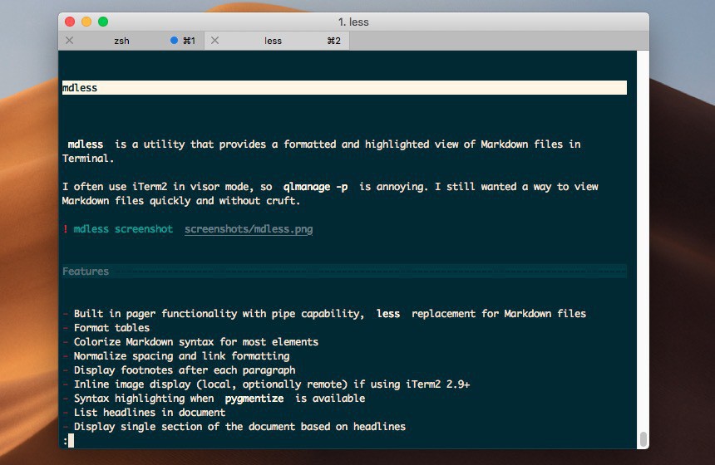Switch to the zsh tab
Screen dimensions: 715x465
tap(121, 41)
